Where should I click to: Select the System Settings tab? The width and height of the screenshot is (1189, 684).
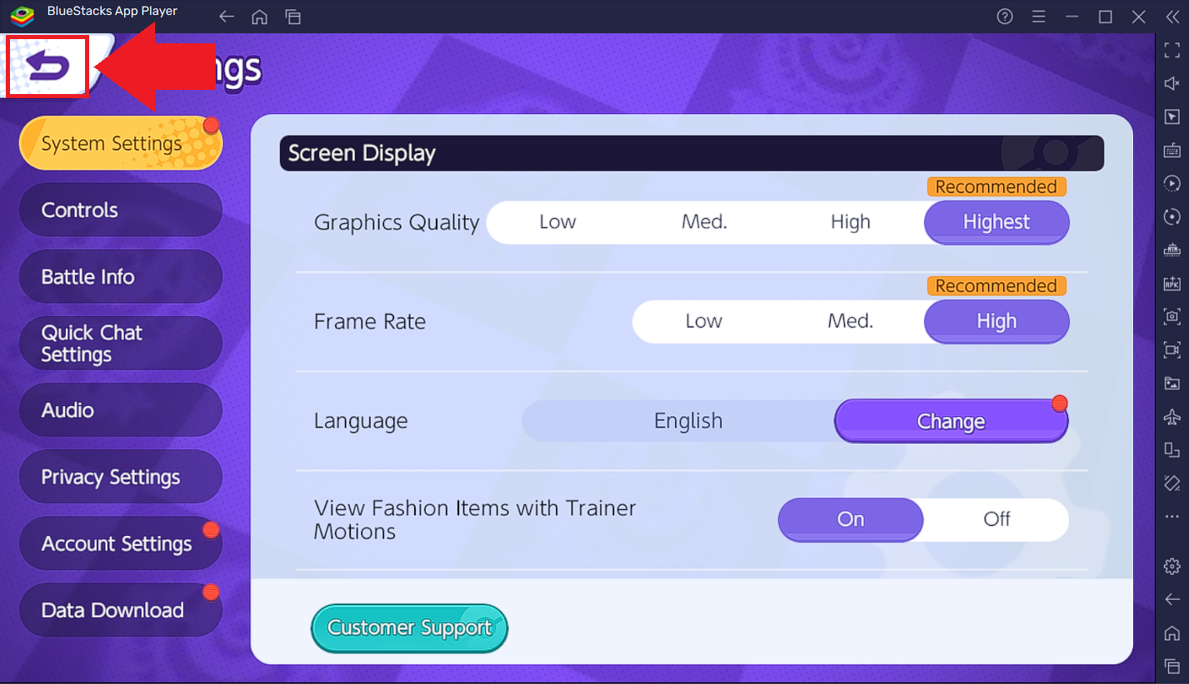point(121,143)
